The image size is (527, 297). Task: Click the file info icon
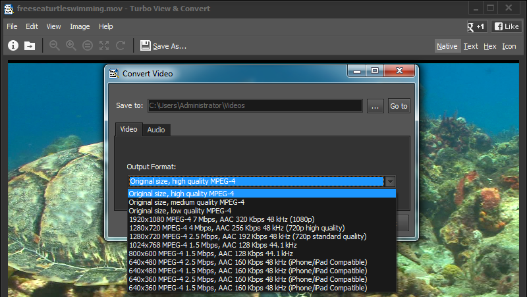[x=13, y=46]
